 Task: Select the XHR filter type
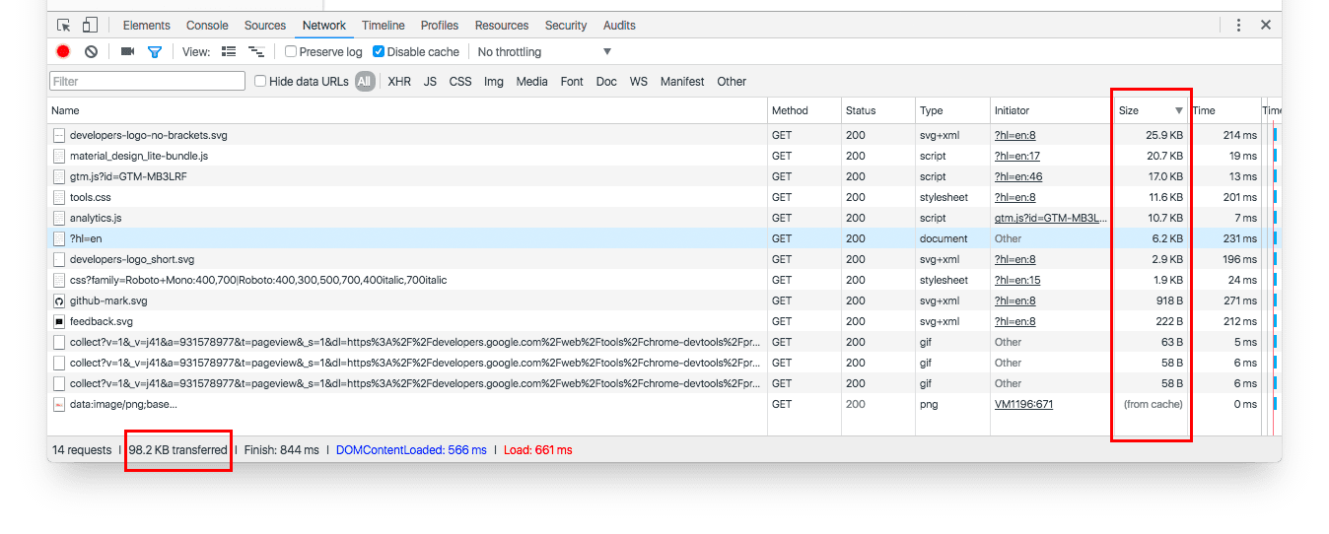click(x=399, y=82)
